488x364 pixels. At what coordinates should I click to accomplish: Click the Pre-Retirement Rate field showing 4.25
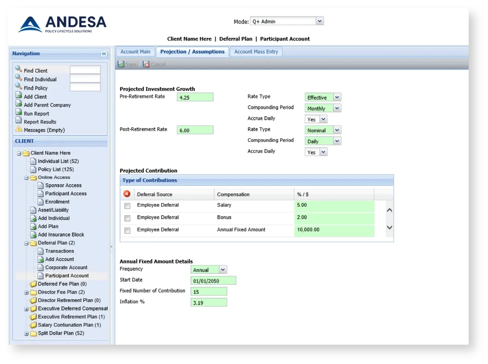click(195, 97)
